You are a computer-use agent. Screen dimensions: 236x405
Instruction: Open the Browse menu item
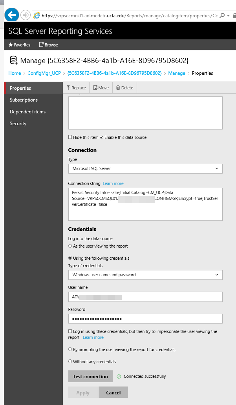tap(48, 45)
